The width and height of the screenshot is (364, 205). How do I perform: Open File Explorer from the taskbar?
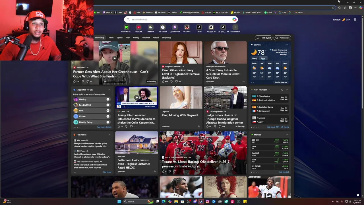[176, 202]
